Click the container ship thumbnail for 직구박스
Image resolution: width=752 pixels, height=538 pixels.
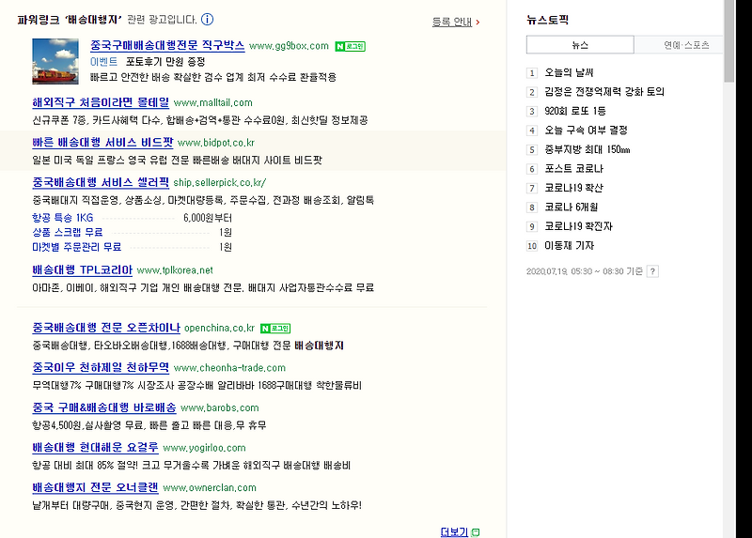point(55,61)
